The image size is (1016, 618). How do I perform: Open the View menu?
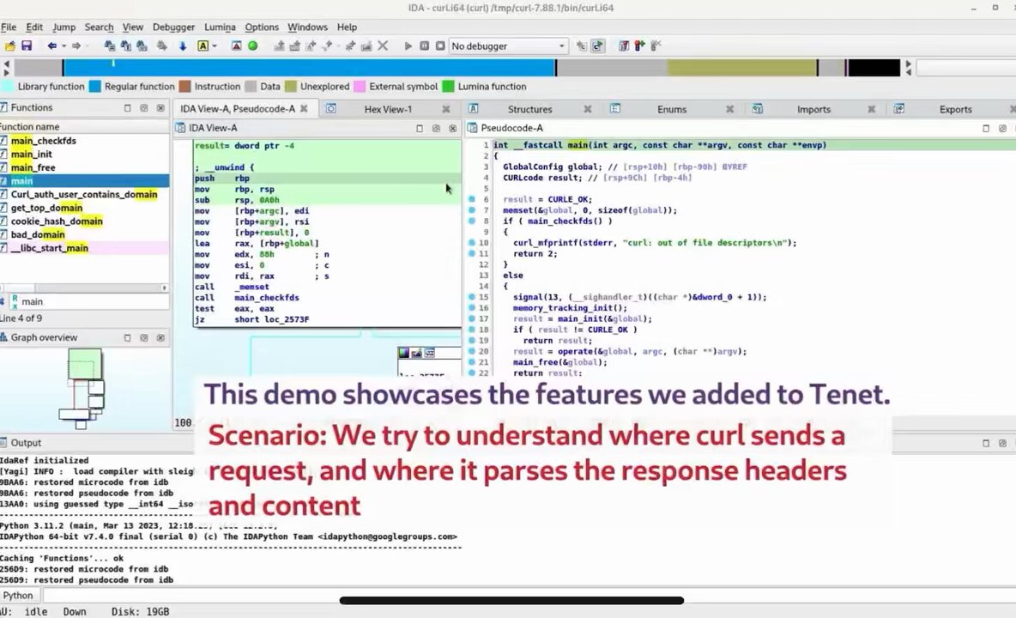click(x=132, y=27)
